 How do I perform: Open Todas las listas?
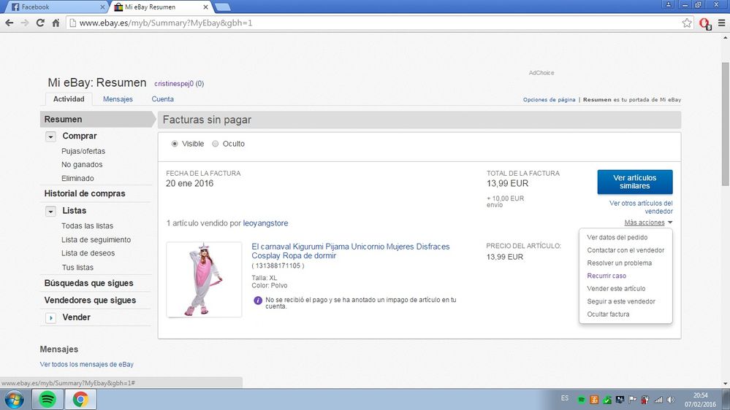87,226
